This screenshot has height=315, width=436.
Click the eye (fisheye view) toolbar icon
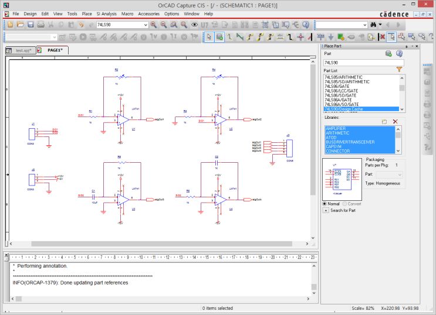(194, 25)
